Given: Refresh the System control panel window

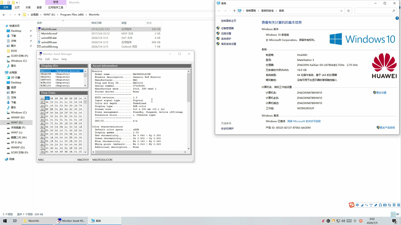Looking at the screenshot, I should pos(348,11).
